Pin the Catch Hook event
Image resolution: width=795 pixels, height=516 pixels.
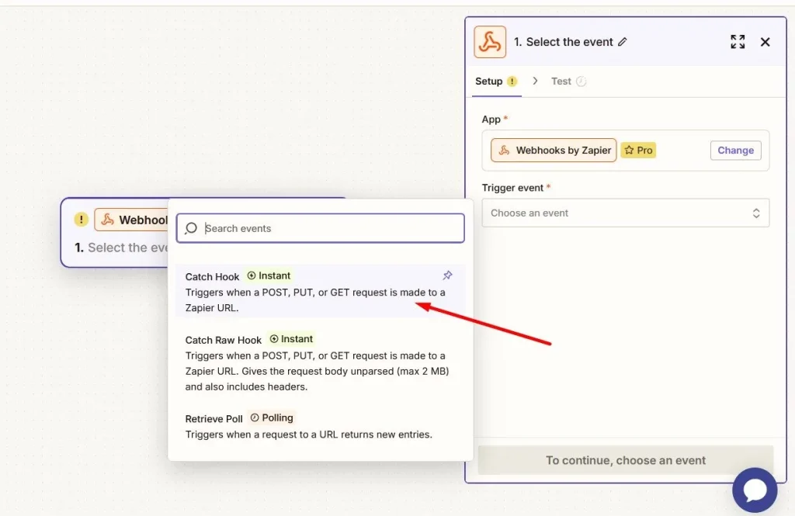pos(447,275)
